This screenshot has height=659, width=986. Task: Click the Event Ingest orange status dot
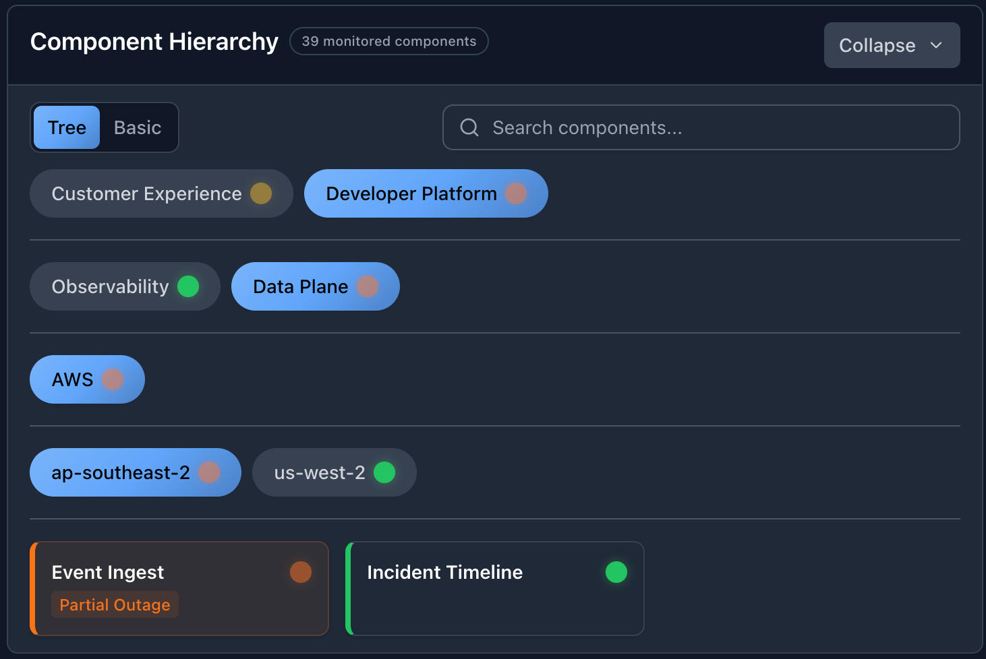(x=301, y=572)
